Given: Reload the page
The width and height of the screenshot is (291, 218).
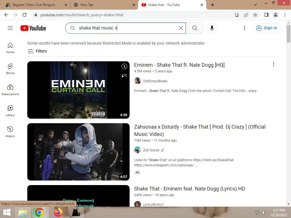Looking at the screenshot, I should tap(24, 15).
